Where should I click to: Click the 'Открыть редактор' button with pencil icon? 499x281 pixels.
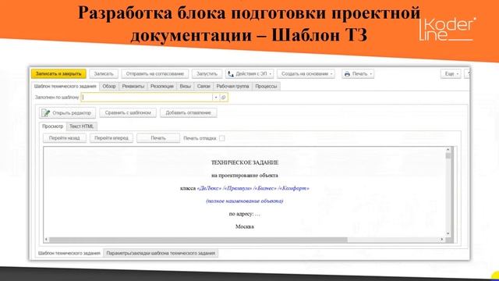pyautogui.click(x=68, y=112)
